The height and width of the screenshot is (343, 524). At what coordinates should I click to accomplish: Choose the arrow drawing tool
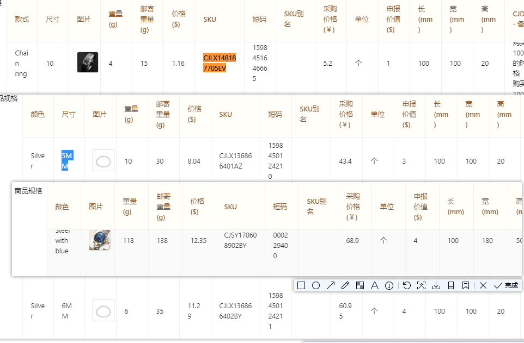pos(330,285)
